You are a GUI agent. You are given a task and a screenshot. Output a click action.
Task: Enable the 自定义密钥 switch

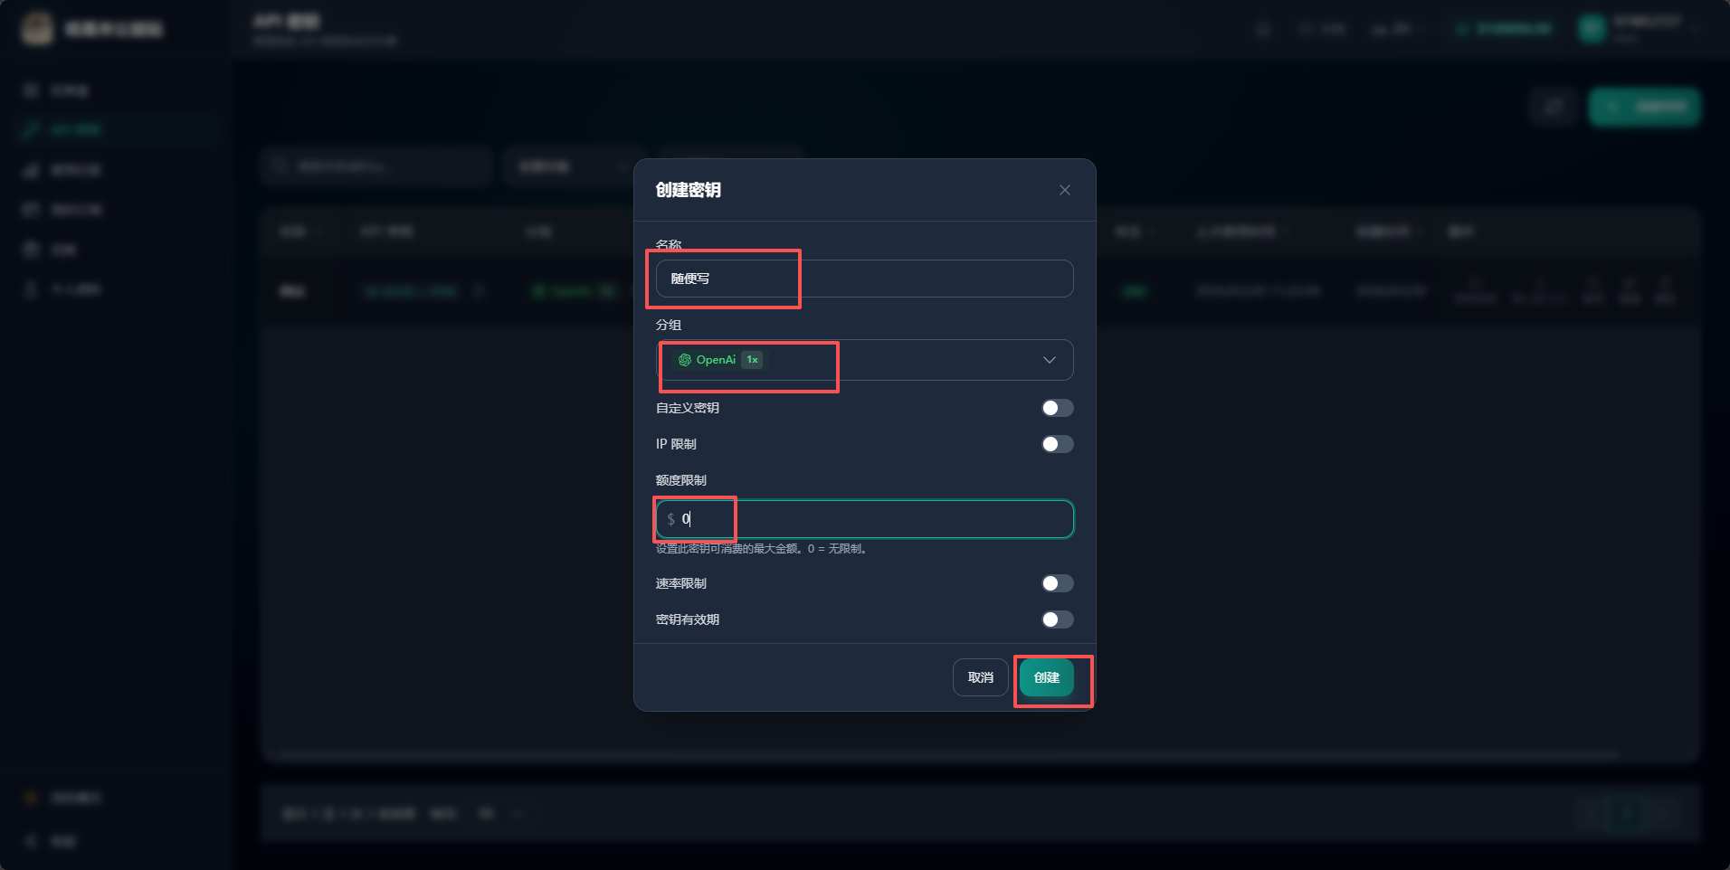click(x=1057, y=408)
